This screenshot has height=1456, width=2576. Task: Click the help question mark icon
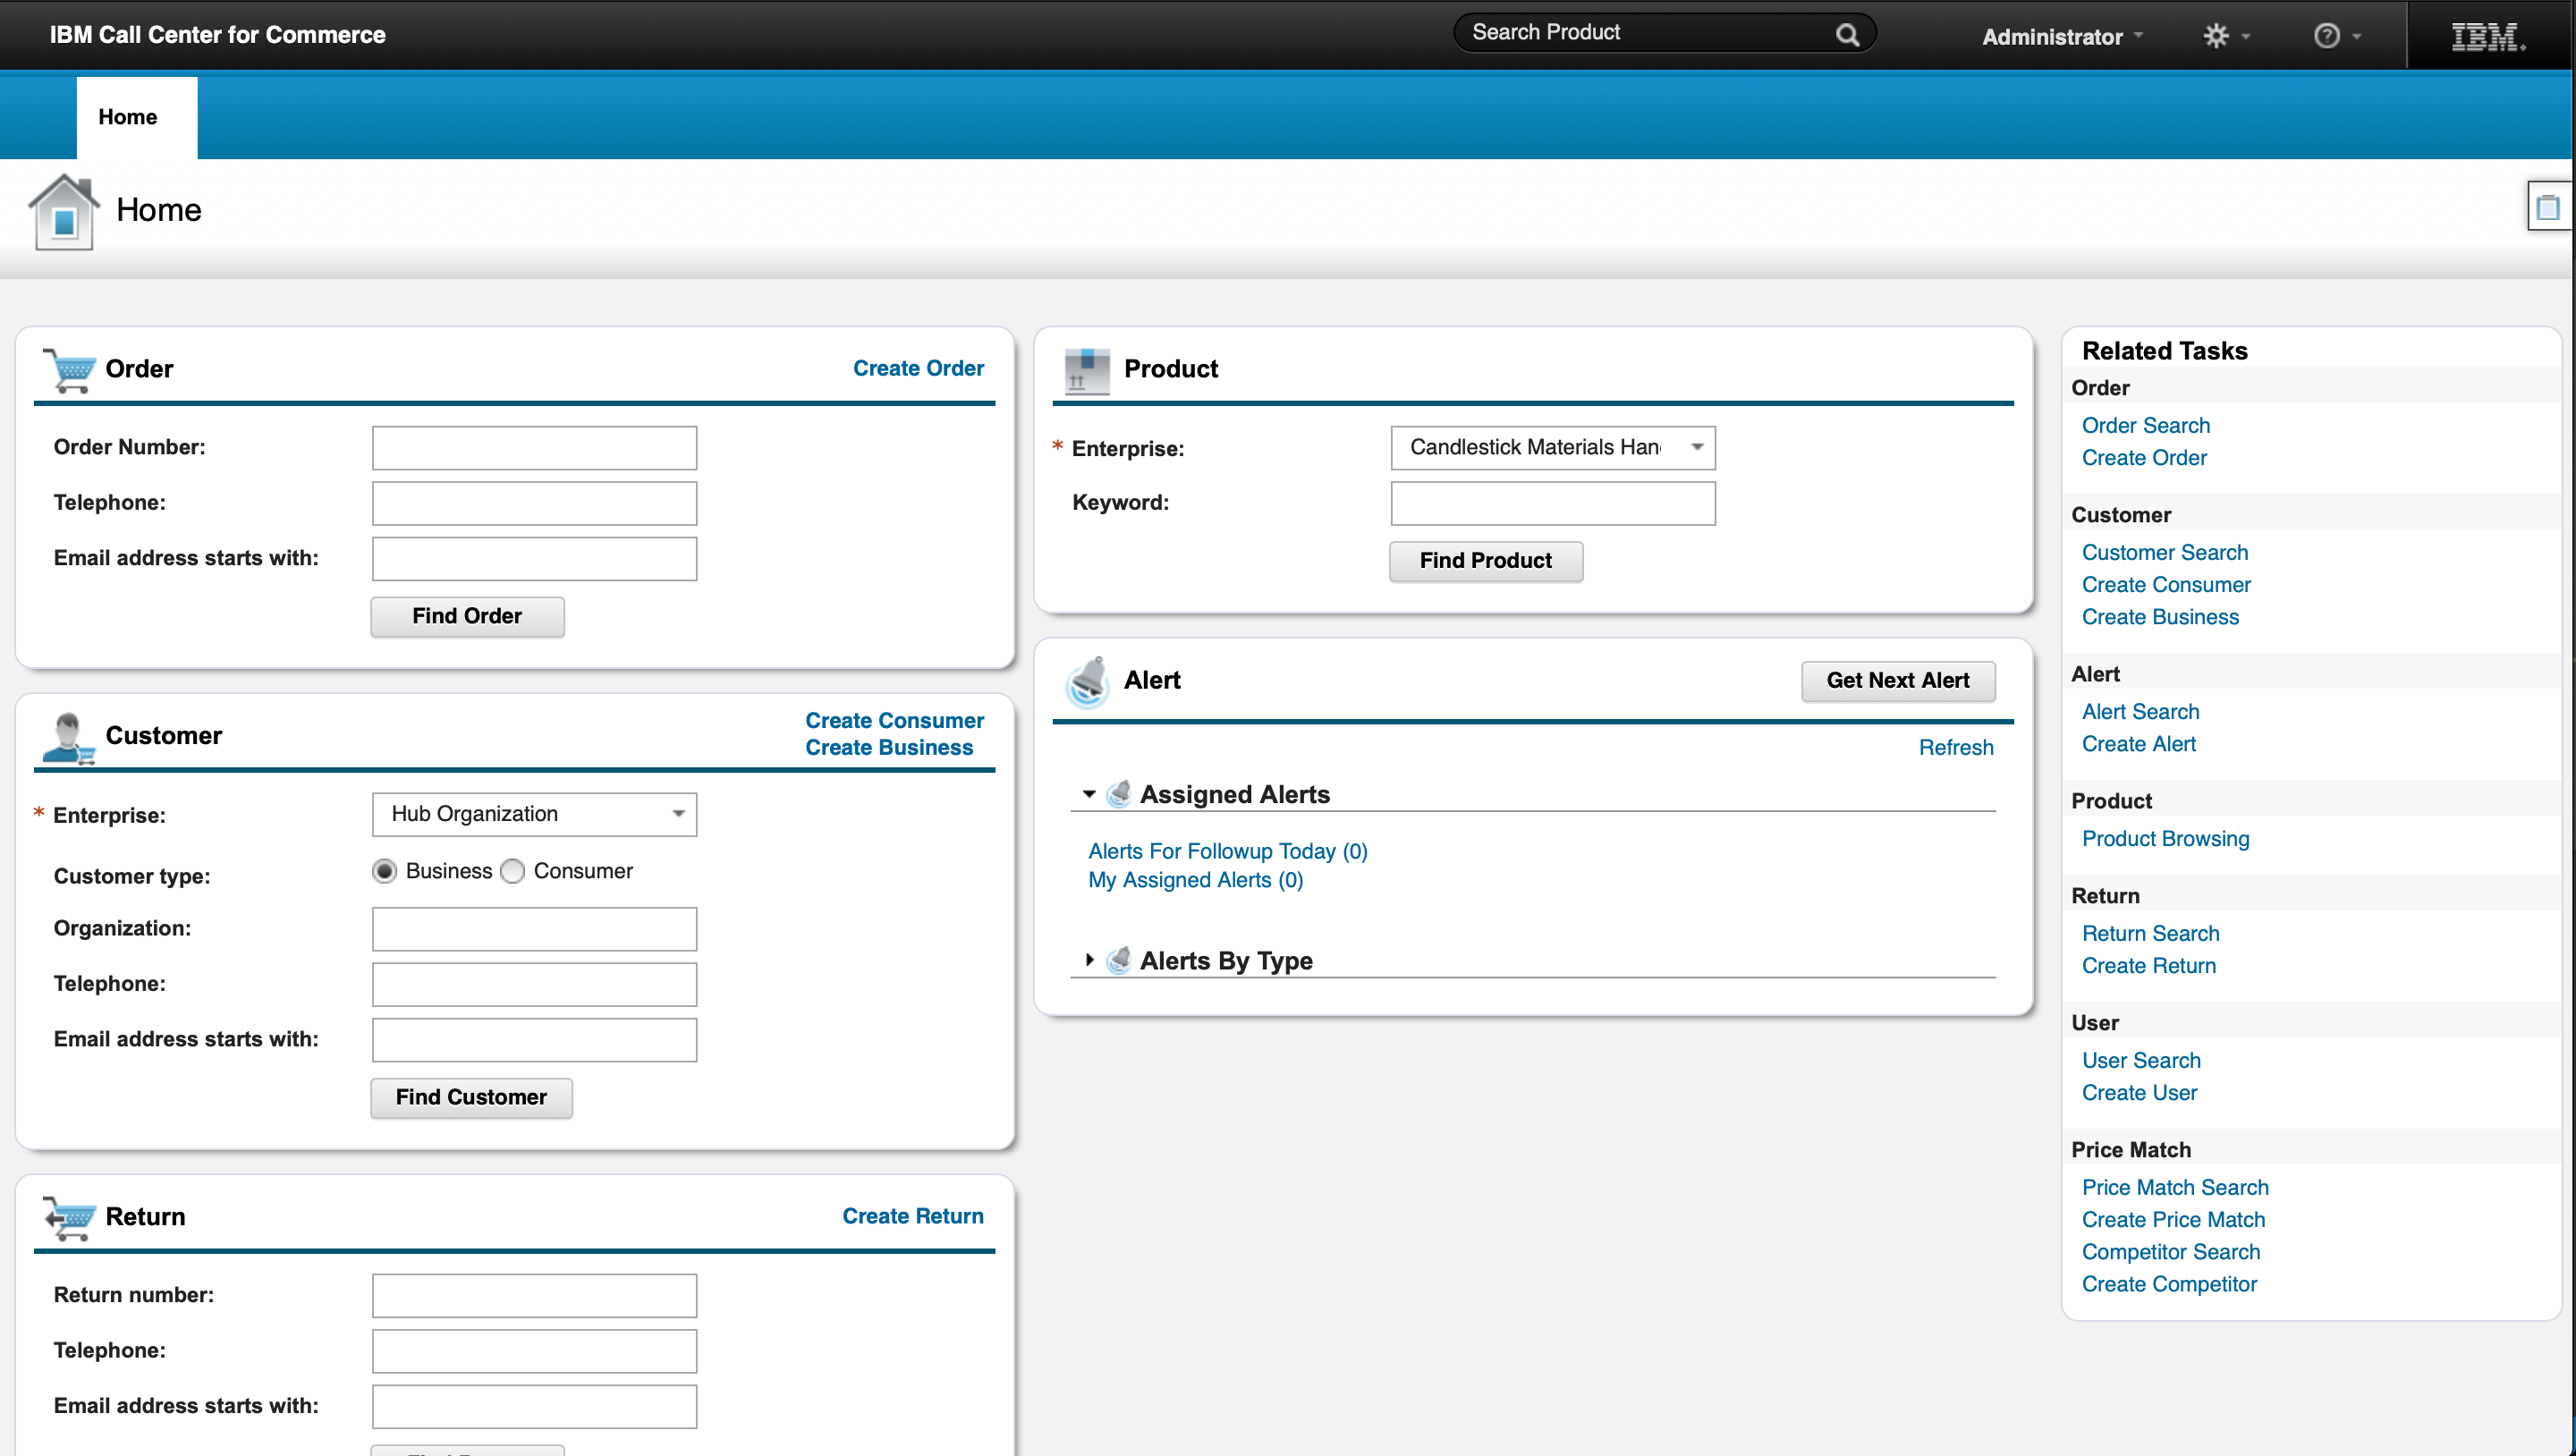pos(2327,36)
